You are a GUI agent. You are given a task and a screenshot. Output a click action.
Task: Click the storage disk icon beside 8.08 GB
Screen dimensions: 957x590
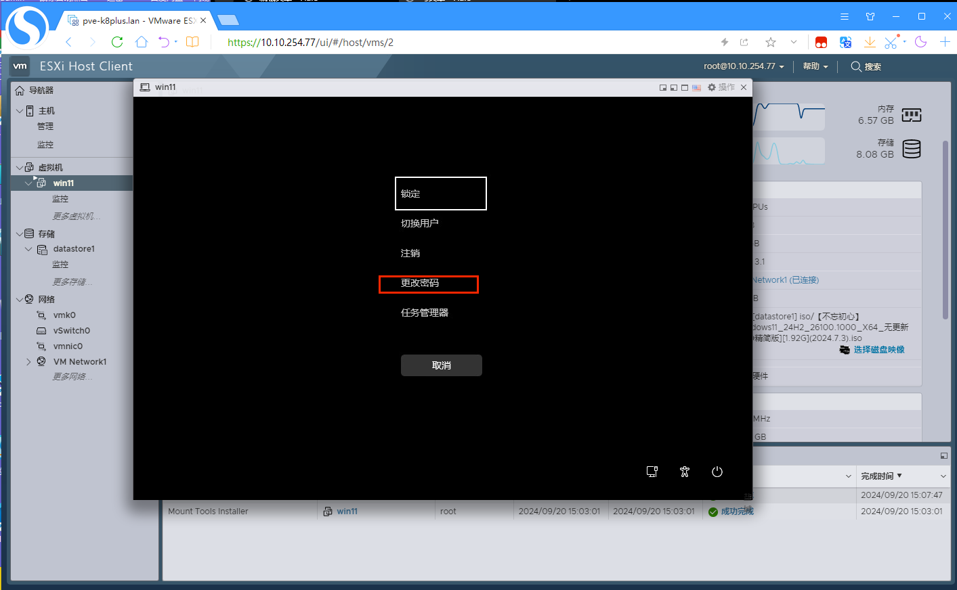click(912, 149)
